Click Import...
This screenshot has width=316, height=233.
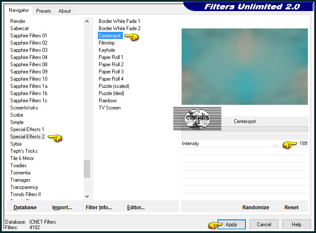click(x=62, y=207)
